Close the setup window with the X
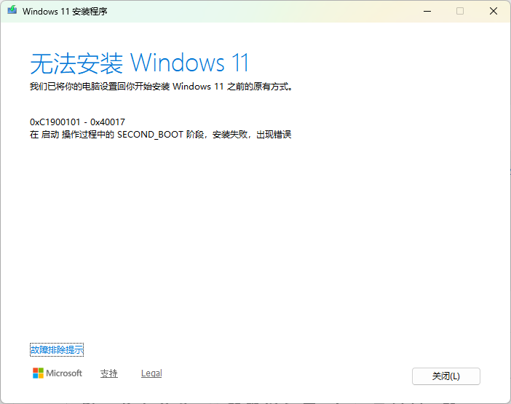This screenshot has height=404, width=511. point(494,11)
